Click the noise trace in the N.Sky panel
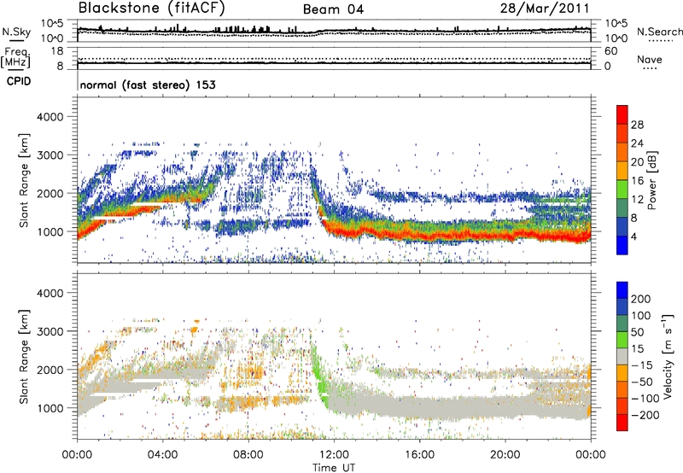The height and width of the screenshot is (473, 683). click(334, 31)
